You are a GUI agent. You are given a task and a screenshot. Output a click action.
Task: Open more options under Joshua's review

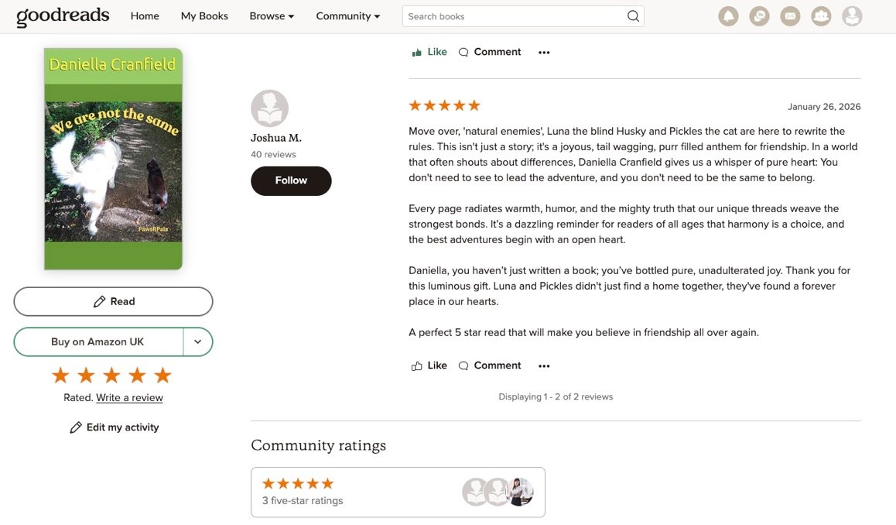544,365
